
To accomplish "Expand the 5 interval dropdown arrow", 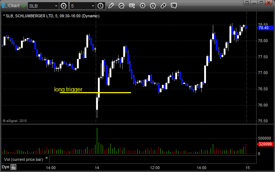I will pos(93,6).
